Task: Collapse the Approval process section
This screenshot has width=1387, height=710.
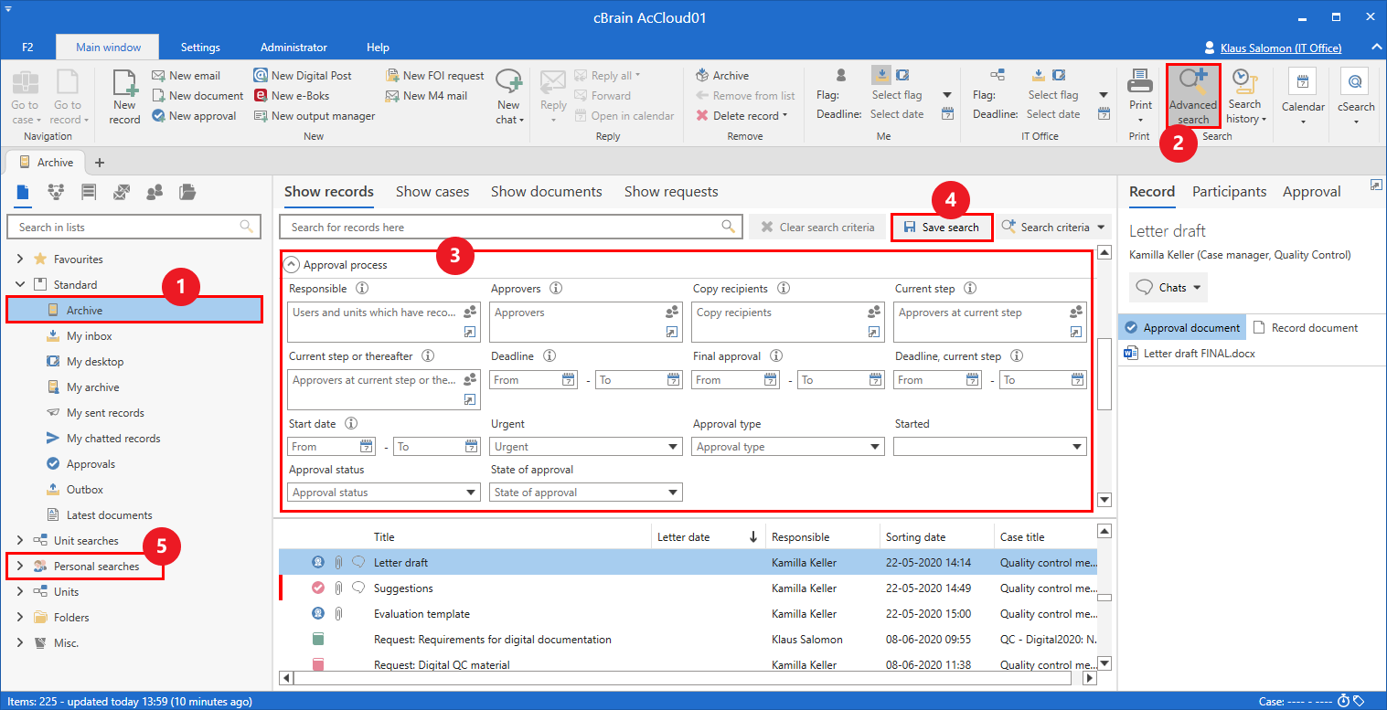Action: pyautogui.click(x=292, y=265)
